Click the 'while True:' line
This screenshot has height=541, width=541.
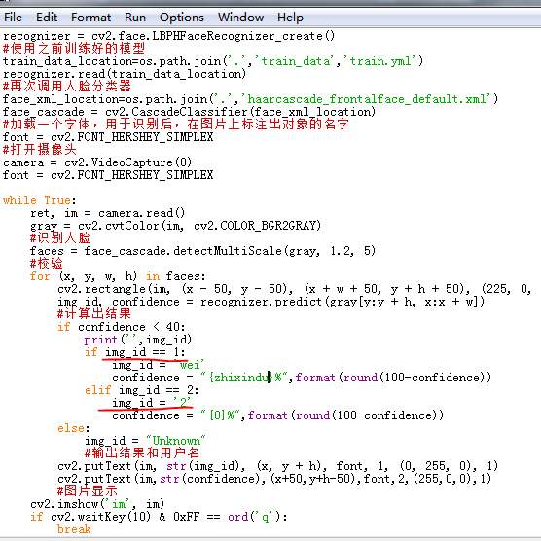point(40,200)
